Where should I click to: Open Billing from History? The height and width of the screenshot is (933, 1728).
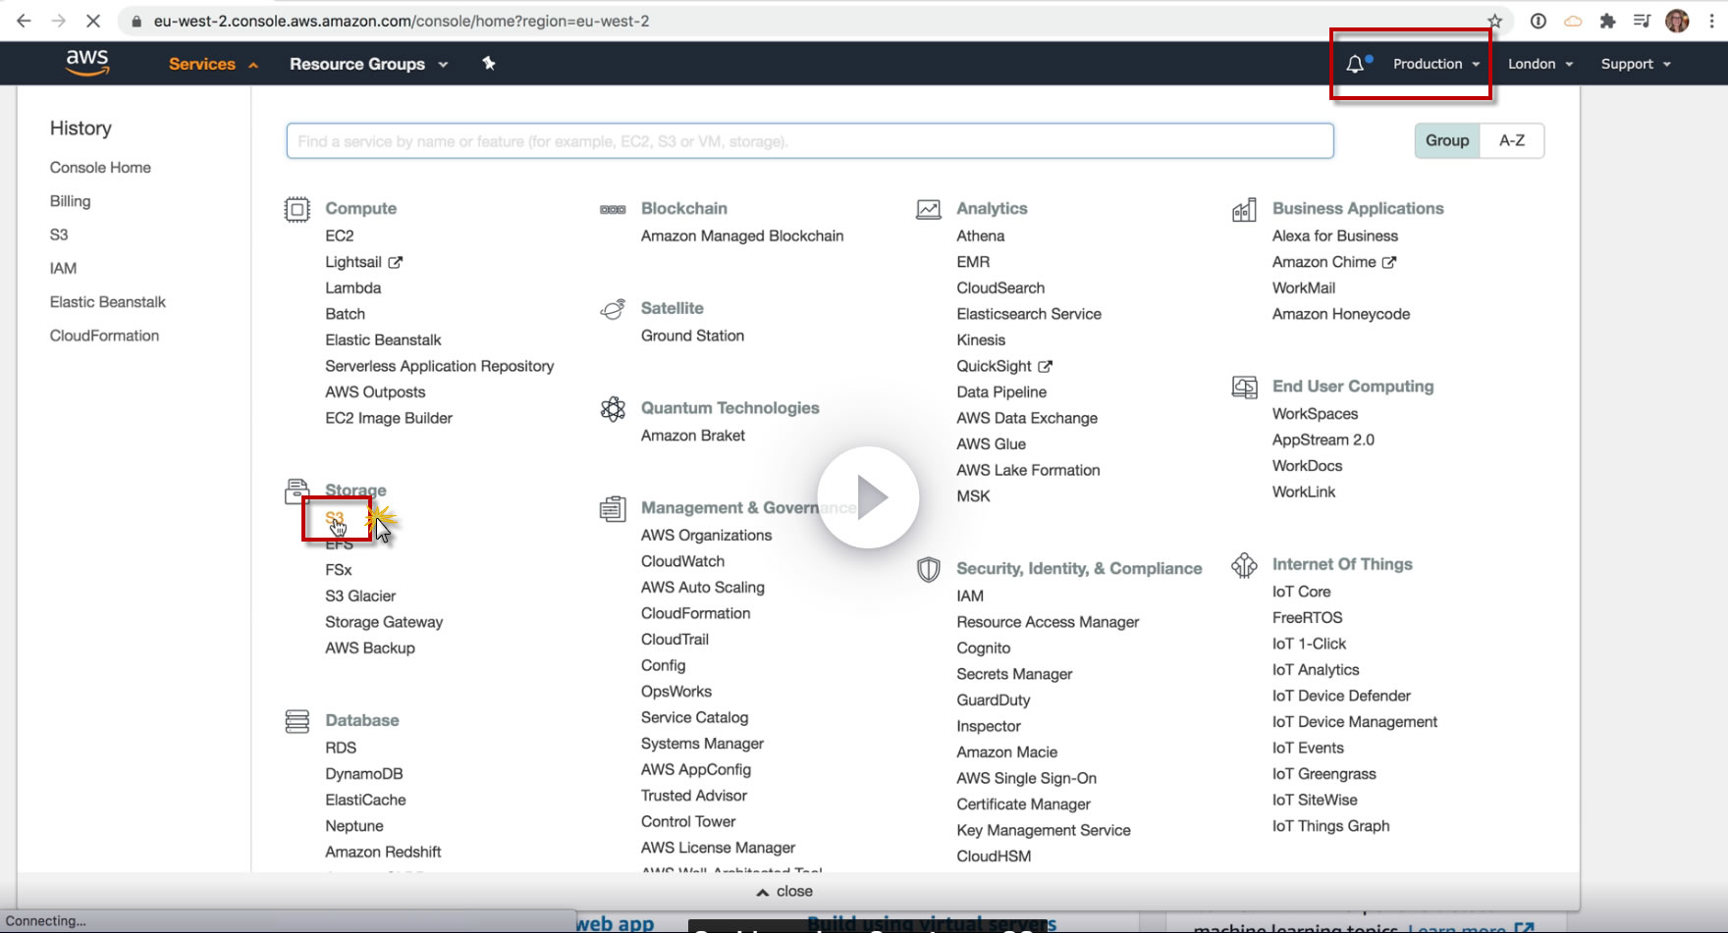[x=70, y=201]
